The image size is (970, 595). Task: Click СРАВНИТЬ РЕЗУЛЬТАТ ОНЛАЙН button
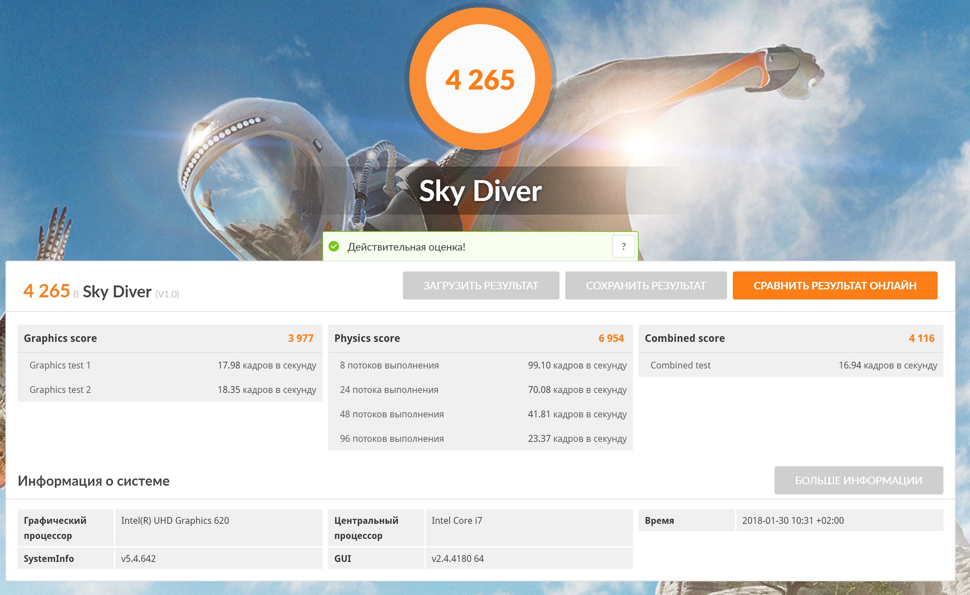(x=835, y=285)
